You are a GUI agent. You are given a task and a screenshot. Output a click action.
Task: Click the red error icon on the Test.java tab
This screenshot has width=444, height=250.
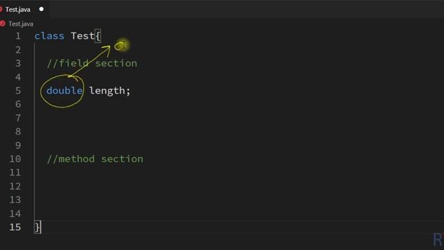click(1, 9)
